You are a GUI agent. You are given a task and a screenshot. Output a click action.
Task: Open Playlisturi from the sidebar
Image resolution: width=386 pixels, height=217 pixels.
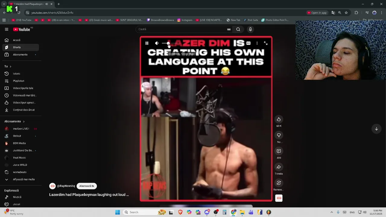coord(21,81)
